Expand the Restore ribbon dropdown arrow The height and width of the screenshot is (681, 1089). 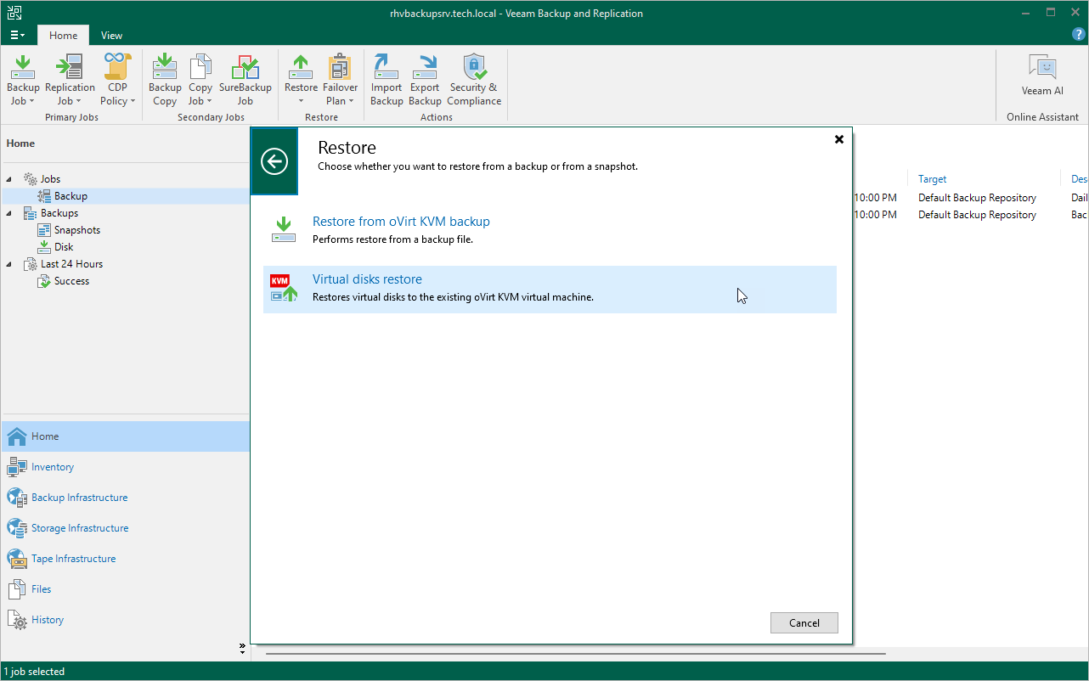(301, 101)
